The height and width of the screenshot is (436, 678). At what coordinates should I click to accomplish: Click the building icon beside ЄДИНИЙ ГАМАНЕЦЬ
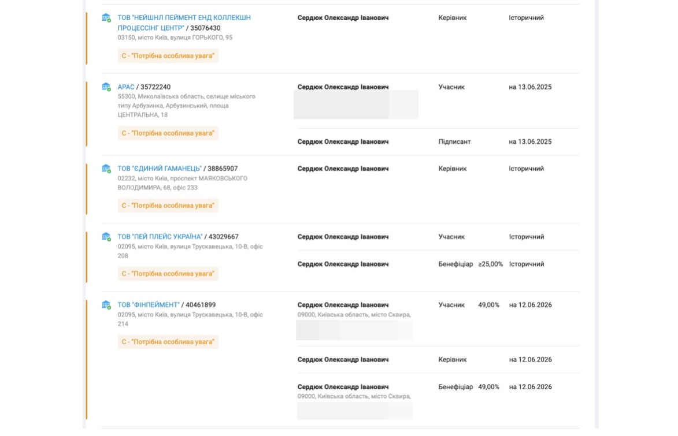point(106,169)
